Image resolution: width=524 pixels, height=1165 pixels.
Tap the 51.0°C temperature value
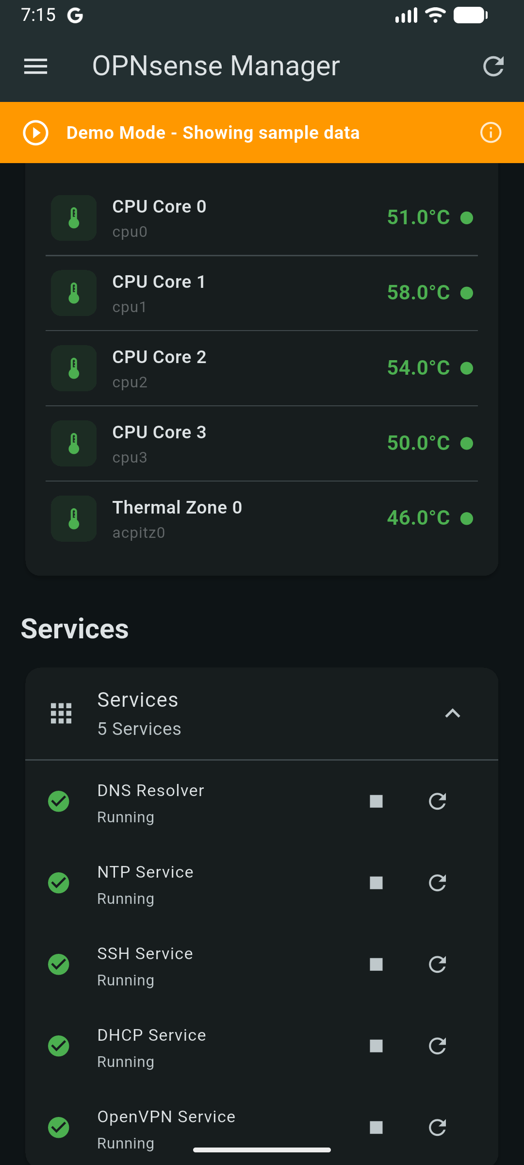[418, 217]
